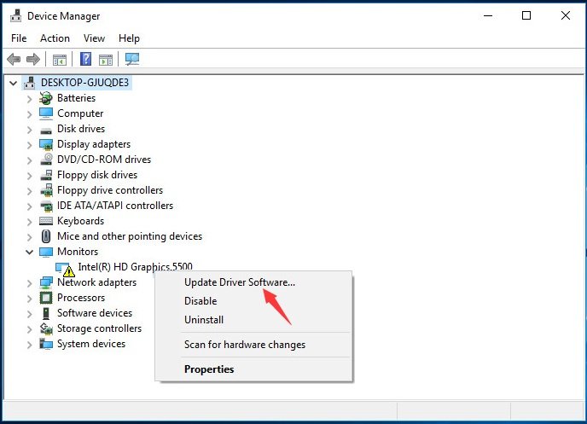
Task: Click the Back arrow toolbar icon
Action: pos(14,59)
